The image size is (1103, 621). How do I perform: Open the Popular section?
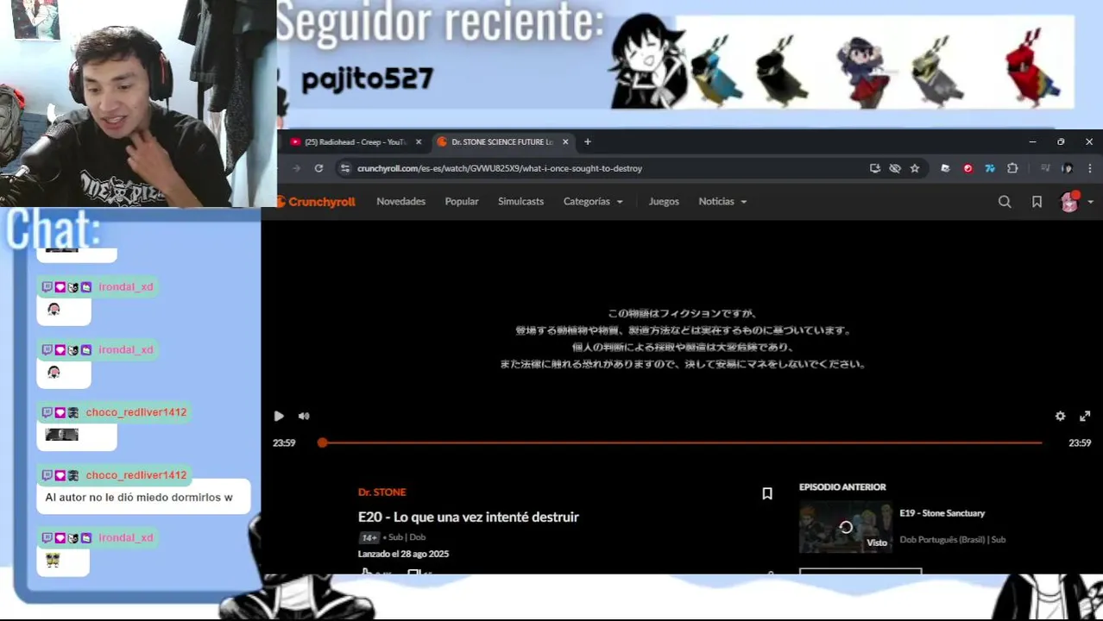[x=462, y=201]
